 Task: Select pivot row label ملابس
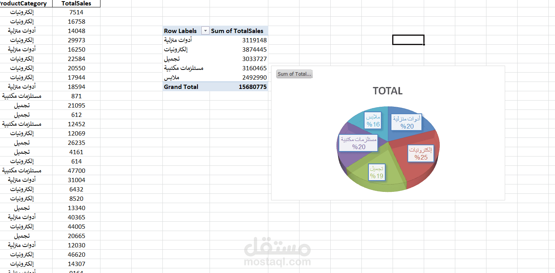tap(186, 77)
